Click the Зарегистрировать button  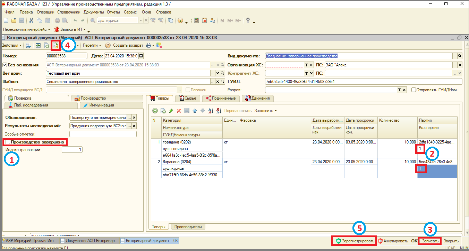355,241
